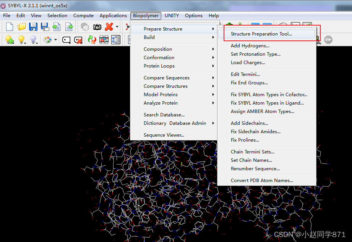Open the Selection menu
Viewport: 352px width, 242px height.
[57, 16]
